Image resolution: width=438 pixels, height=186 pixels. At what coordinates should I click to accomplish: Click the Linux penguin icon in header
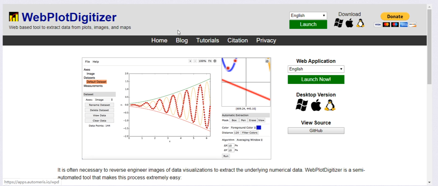tap(360, 23)
